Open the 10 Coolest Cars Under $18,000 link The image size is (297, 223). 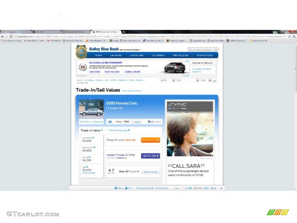(202, 70)
